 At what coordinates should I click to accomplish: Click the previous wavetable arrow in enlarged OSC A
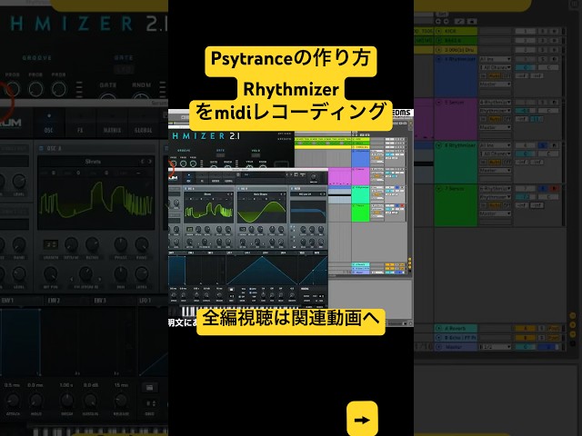pyautogui.click(x=143, y=162)
